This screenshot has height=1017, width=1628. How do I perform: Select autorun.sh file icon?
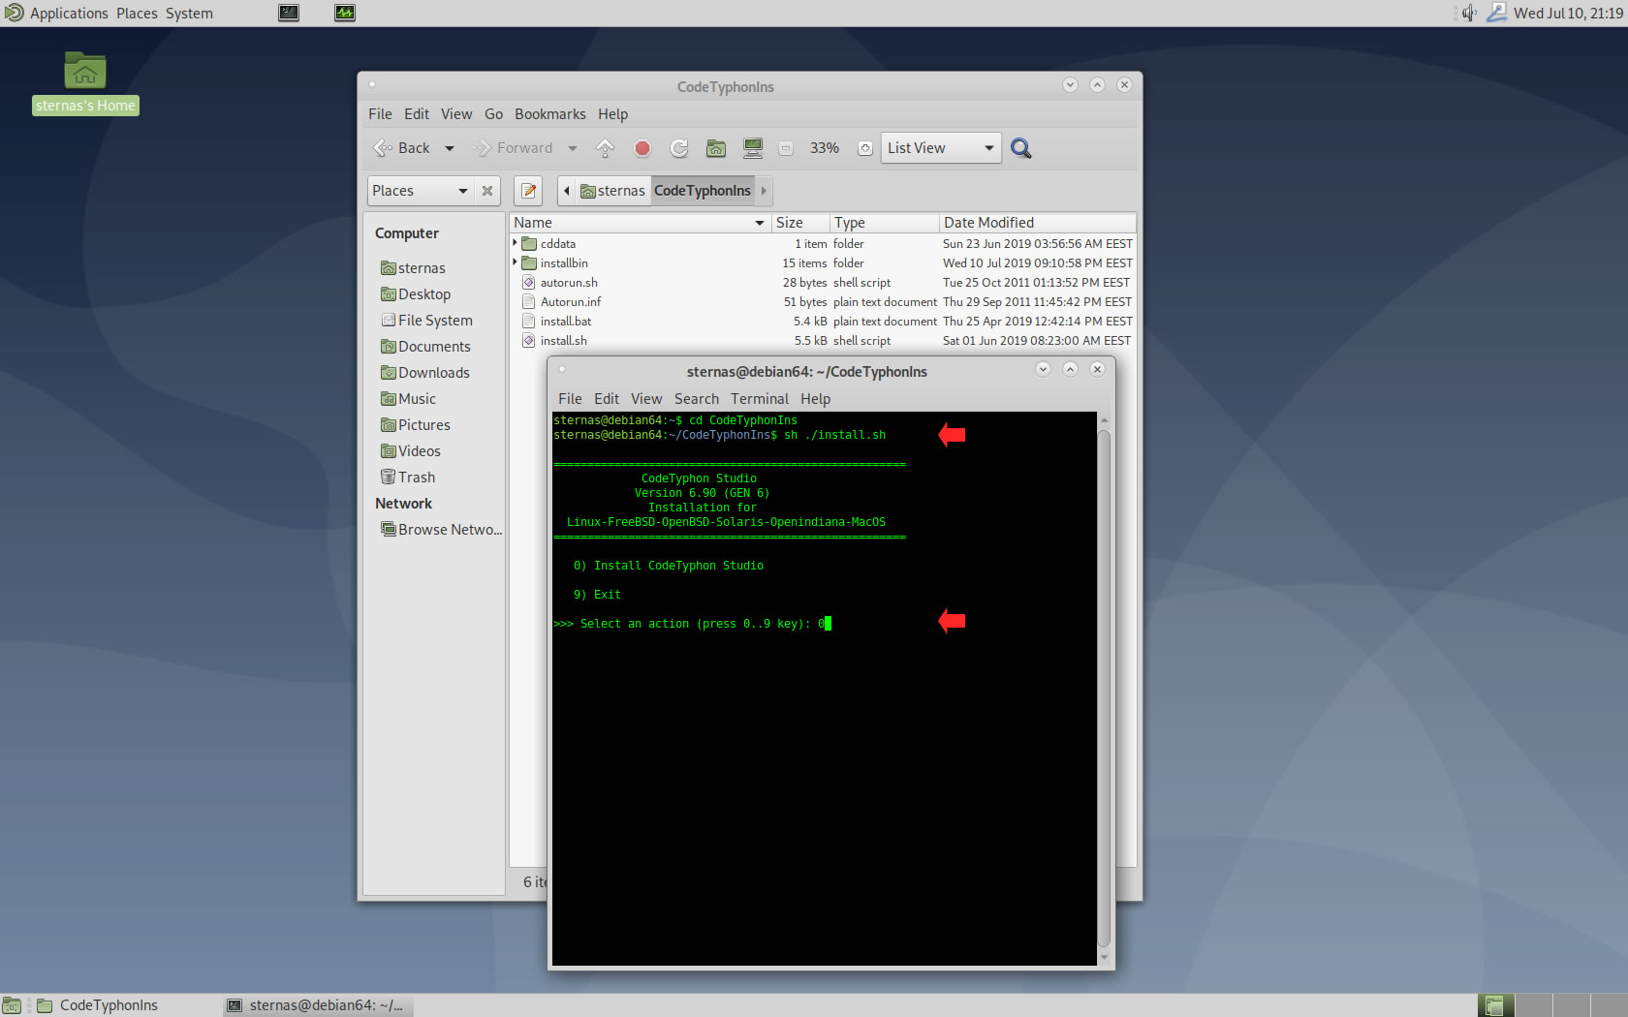529,283
